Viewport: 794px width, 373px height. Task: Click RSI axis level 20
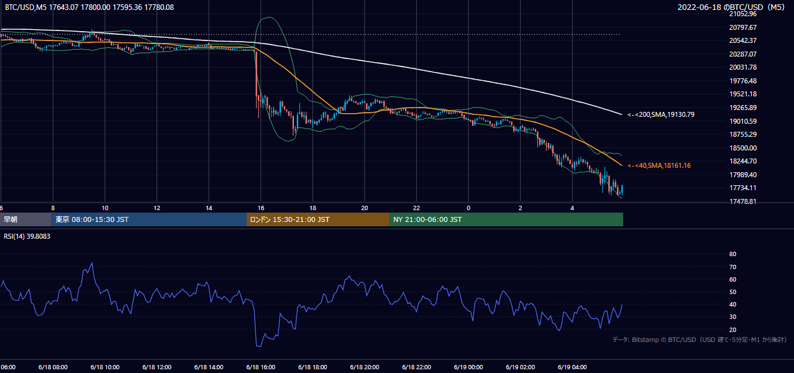coord(732,329)
